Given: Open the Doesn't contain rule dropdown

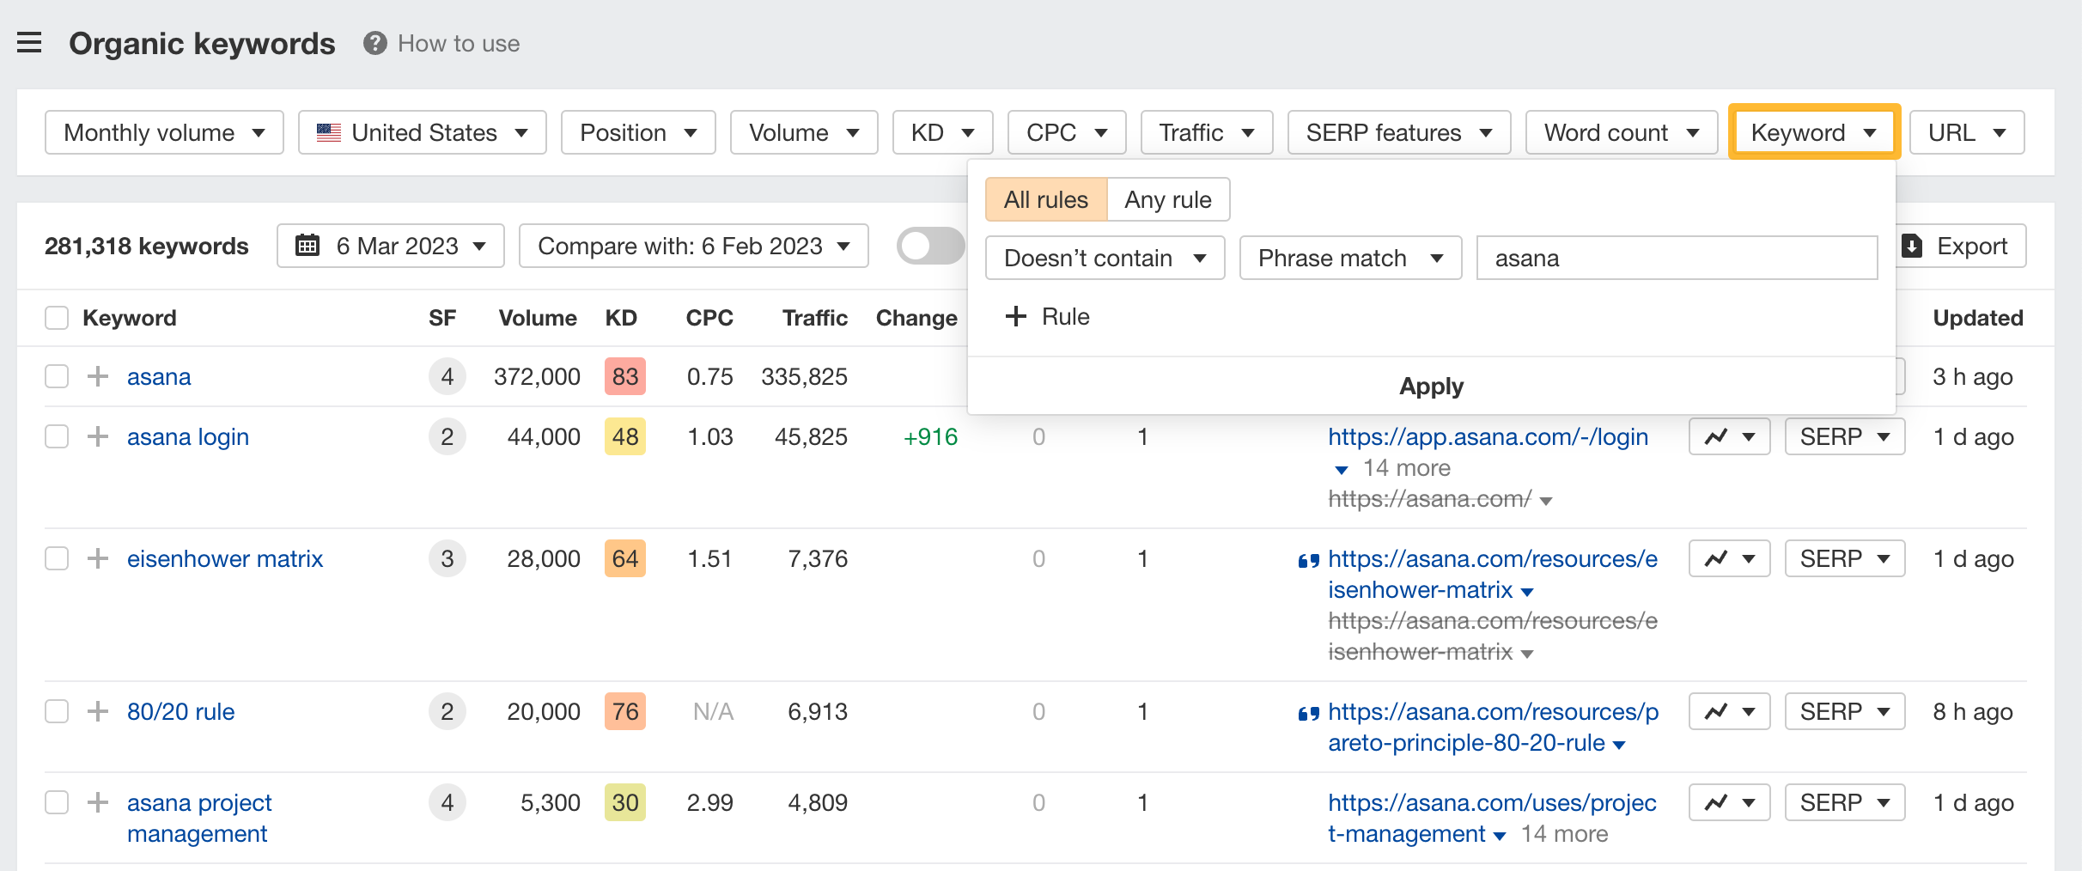Looking at the screenshot, I should (x=1105, y=258).
